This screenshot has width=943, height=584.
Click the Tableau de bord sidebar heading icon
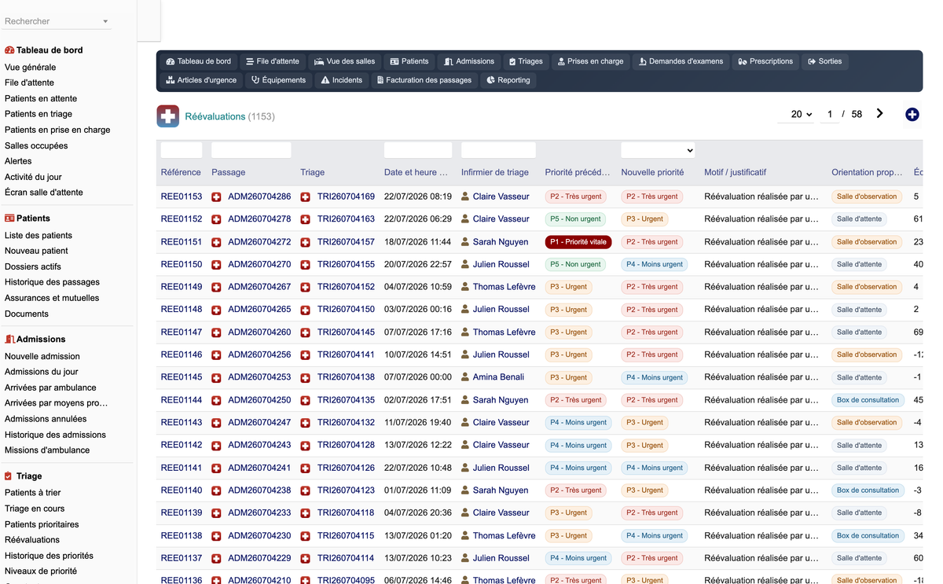[x=9, y=50]
